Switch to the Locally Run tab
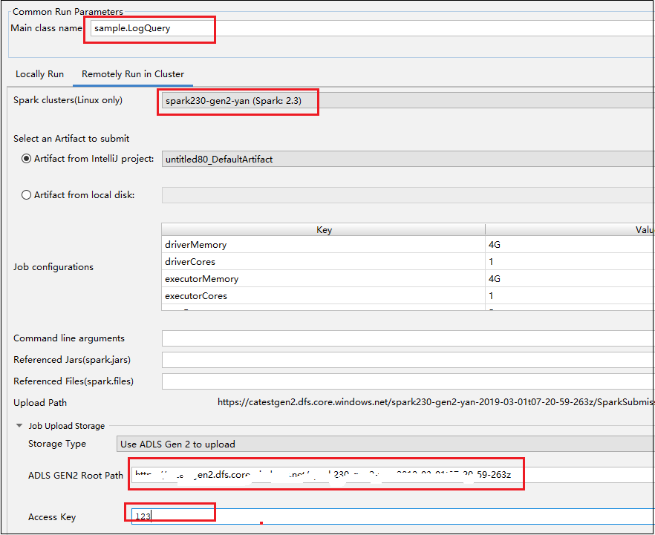Screen dimensions: 655x535 pyautogui.click(x=39, y=73)
